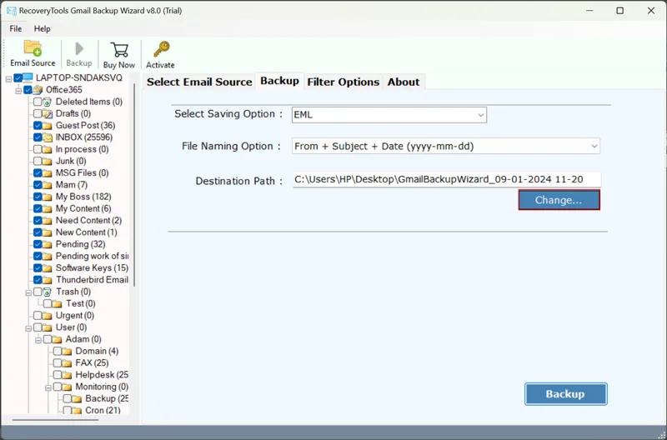Image resolution: width=667 pixels, height=440 pixels.
Task: Open the Help menu
Action: pos(43,29)
